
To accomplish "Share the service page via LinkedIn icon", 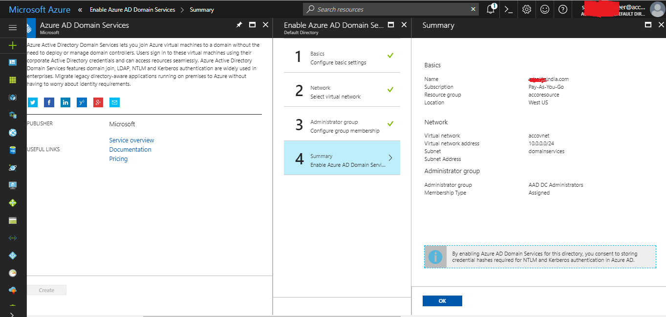I will coord(65,102).
